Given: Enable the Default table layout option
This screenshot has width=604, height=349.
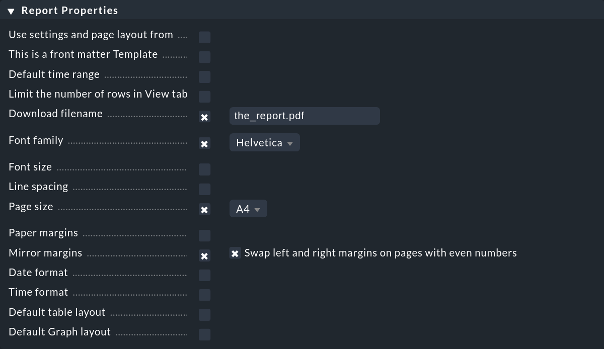Looking at the screenshot, I should (204, 314).
